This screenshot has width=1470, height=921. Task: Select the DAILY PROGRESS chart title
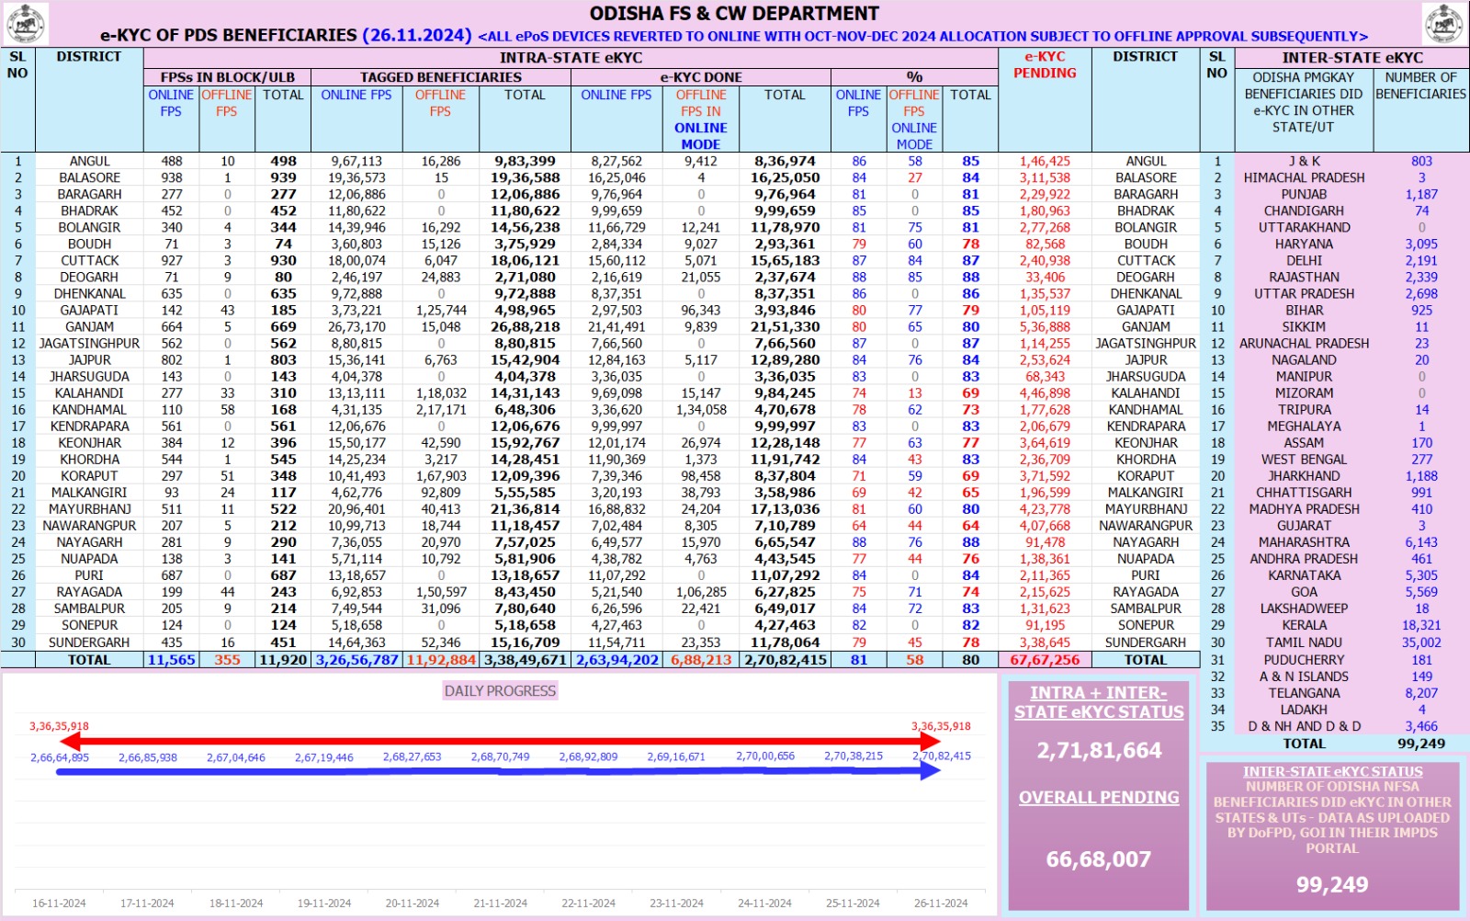click(x=500, y=691)
